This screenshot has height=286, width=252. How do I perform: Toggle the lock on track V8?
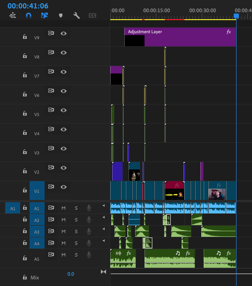click(25, 56)
